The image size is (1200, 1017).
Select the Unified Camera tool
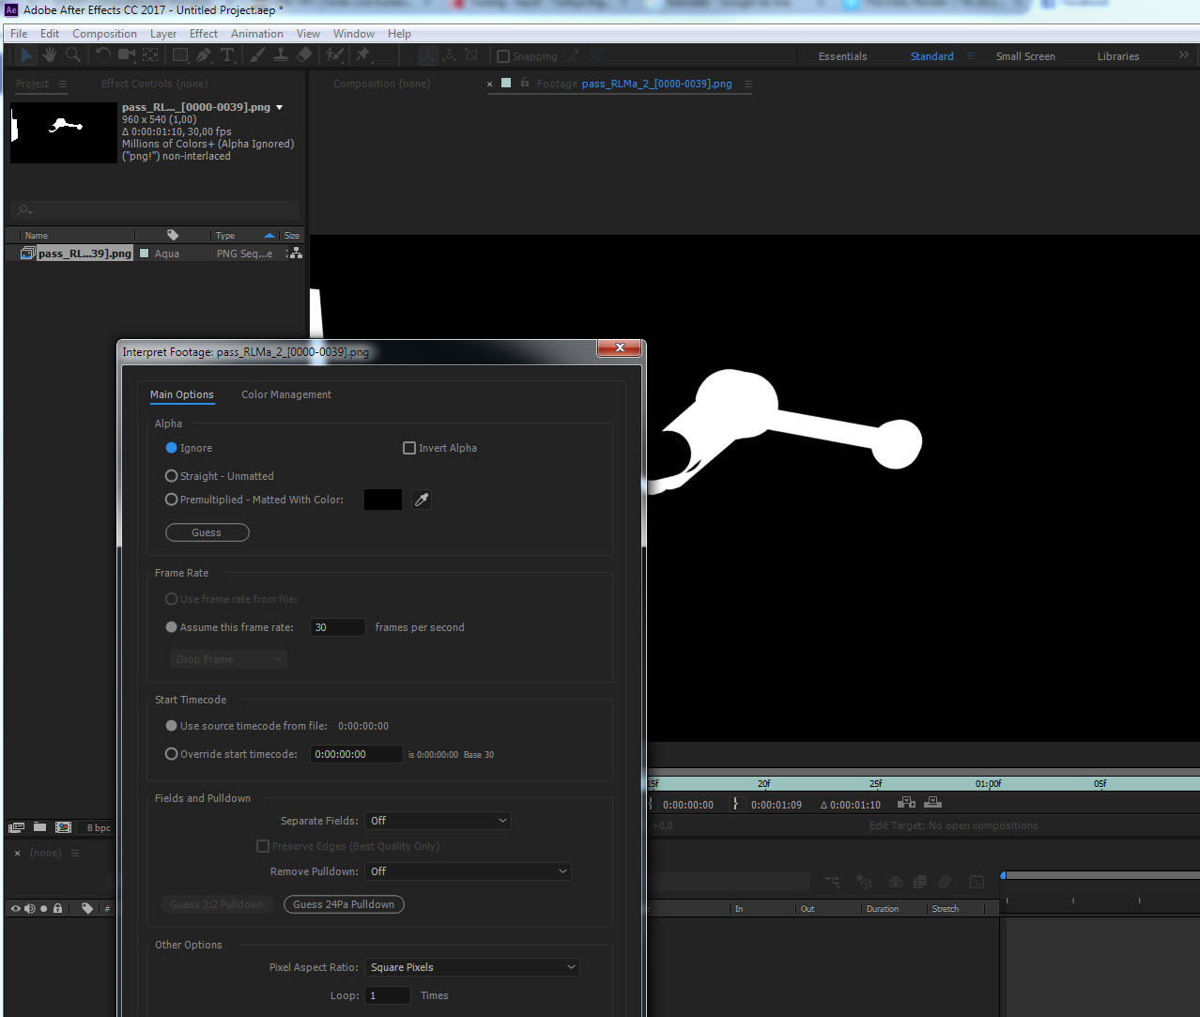[127, 55]
